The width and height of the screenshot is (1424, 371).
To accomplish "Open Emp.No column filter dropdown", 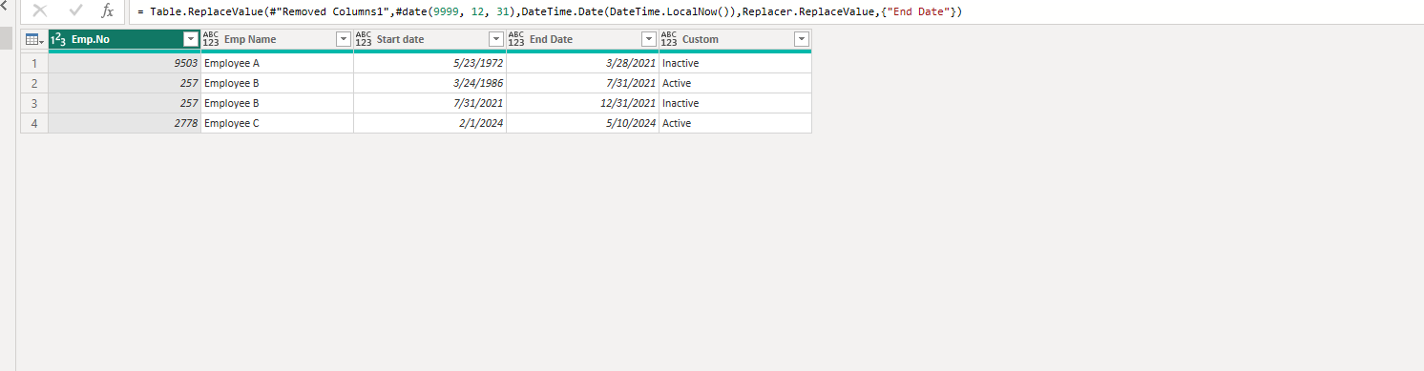I will point(190,39).
